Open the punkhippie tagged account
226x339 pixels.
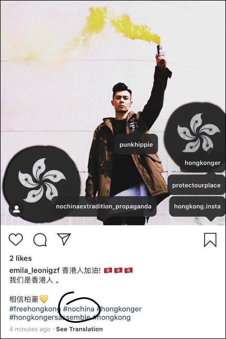coord(136,144)
